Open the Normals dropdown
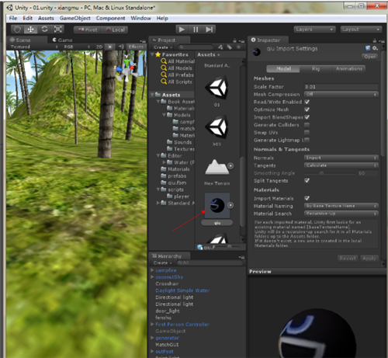Screen dimensions: 388x358 (x=341, y=158)
